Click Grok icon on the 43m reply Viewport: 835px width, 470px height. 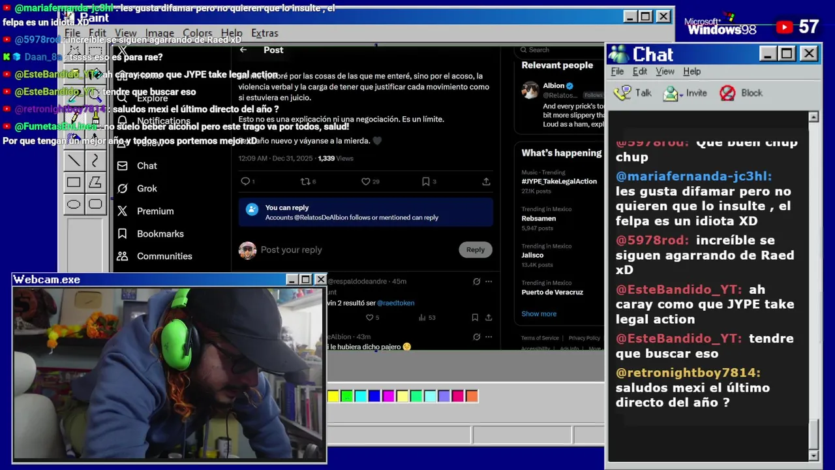[477, 337]
